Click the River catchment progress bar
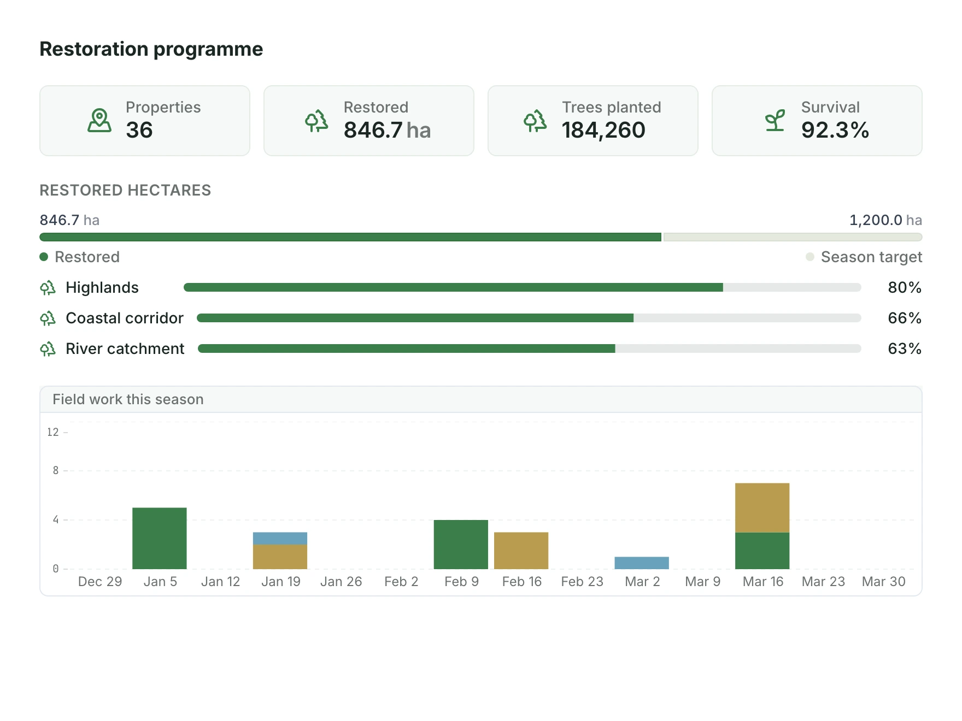The width and height of the screenshot is (962, 721). click(530, 348)
